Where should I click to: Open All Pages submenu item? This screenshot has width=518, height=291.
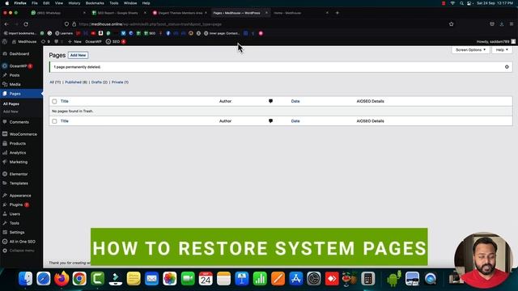click(11, 104)
